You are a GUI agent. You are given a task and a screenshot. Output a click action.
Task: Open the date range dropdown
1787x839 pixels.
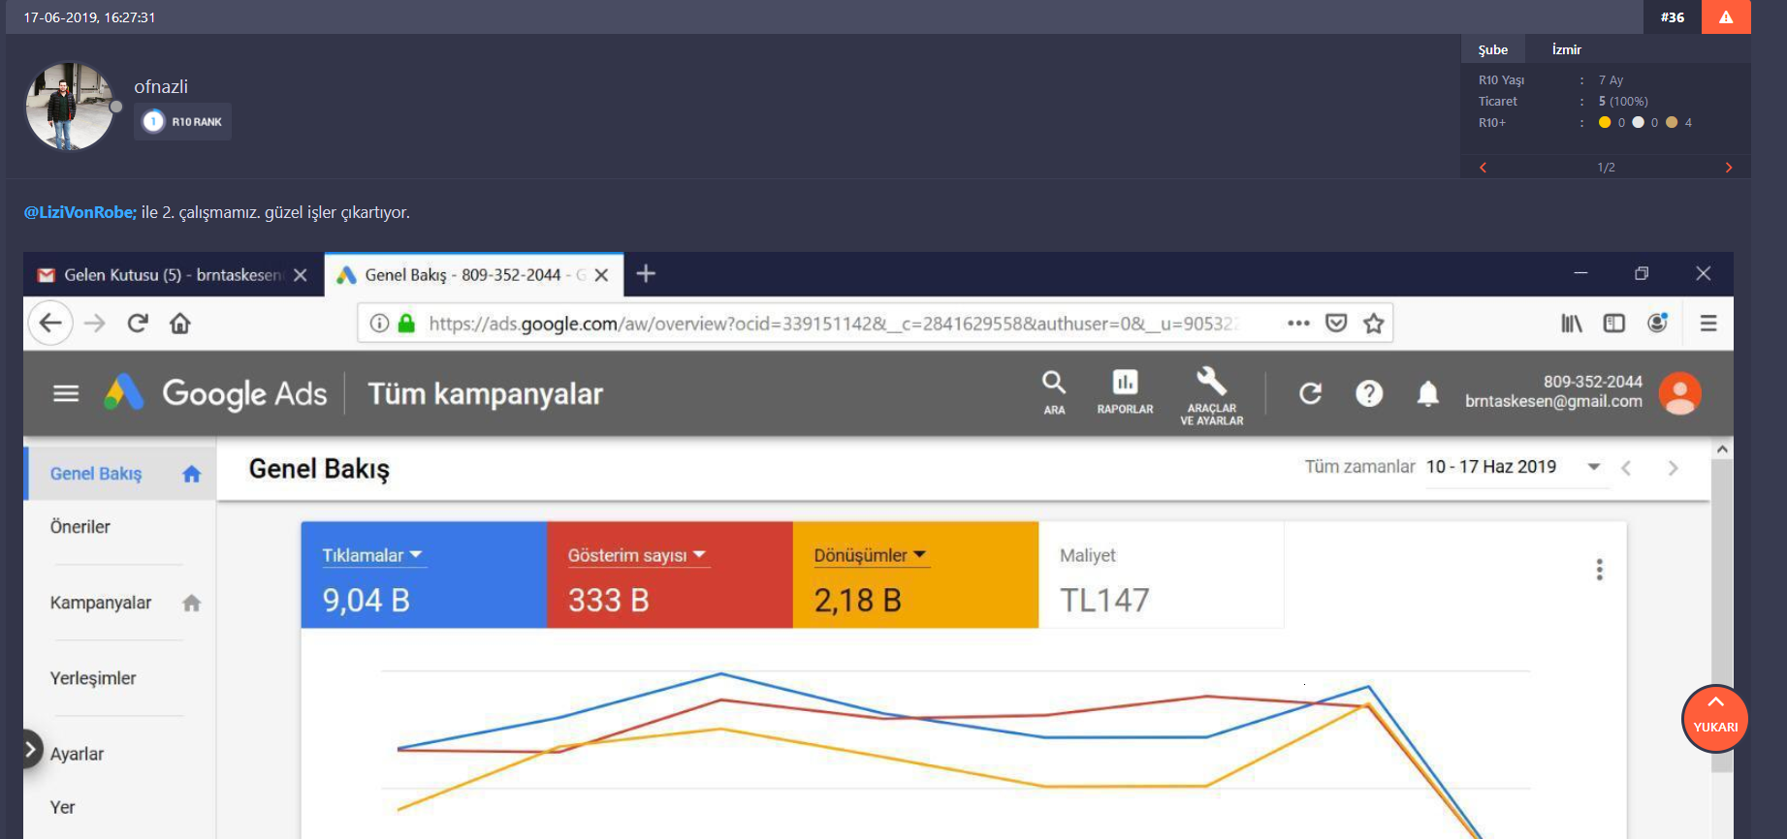pos(1593,467)
